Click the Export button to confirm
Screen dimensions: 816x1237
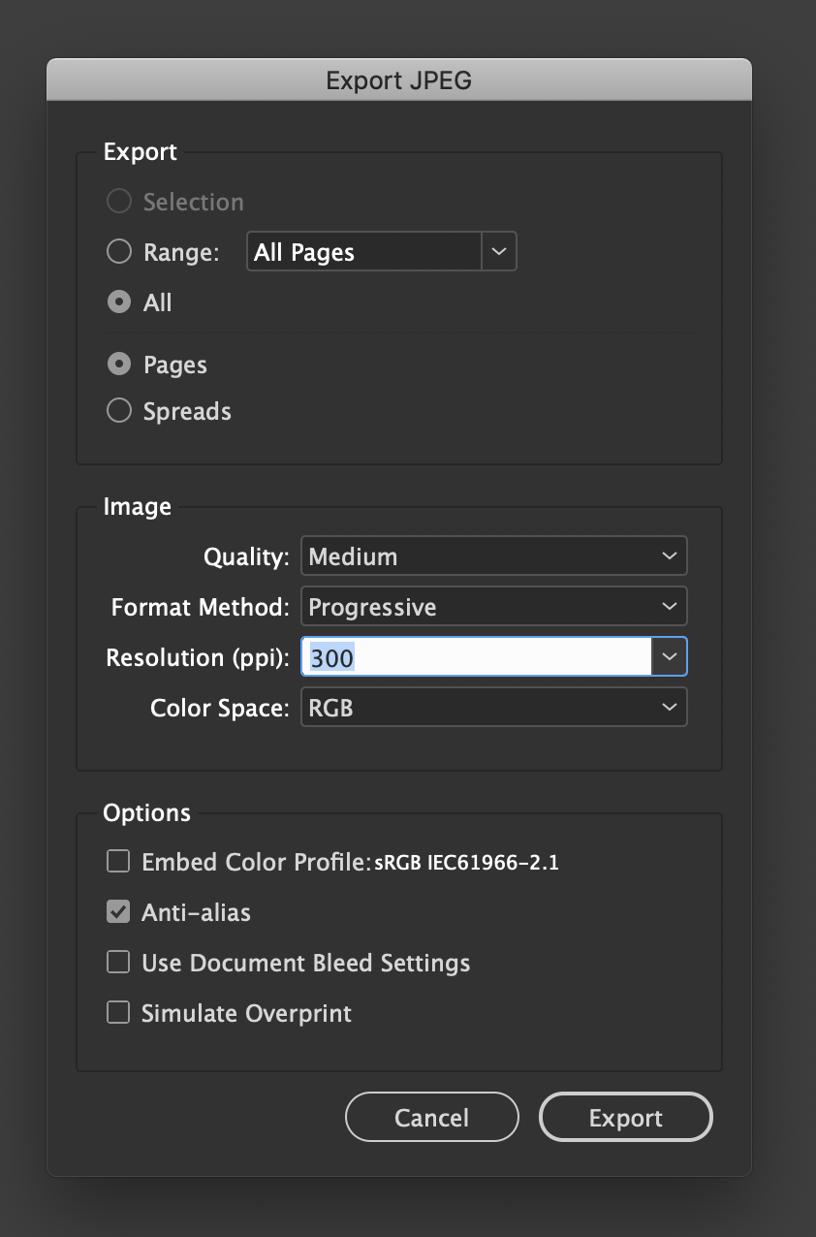click(x=625, y=1117)
